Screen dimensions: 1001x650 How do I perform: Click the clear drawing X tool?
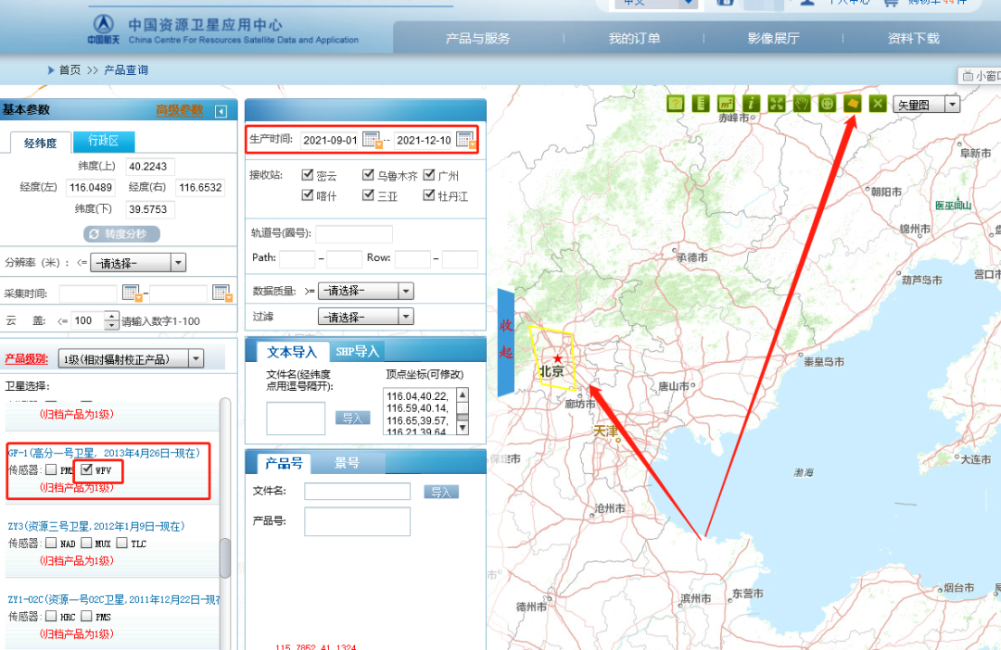(878, 104)
